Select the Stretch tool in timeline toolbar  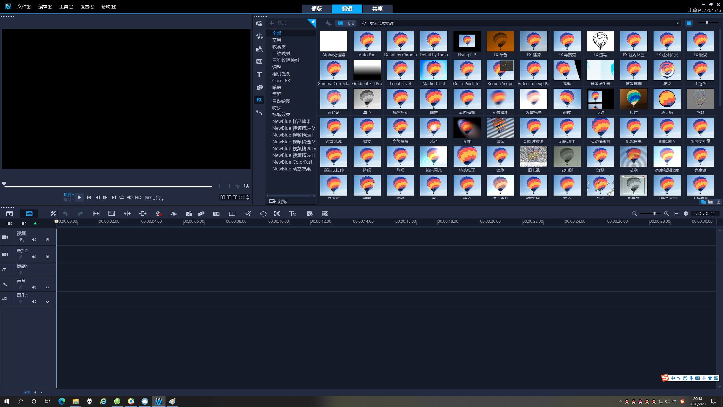[112, 214]
